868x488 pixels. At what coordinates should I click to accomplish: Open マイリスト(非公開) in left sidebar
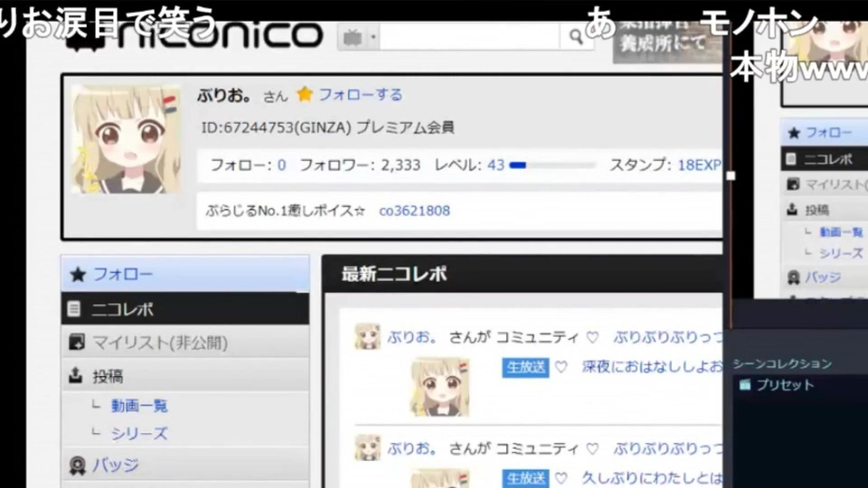184,343
